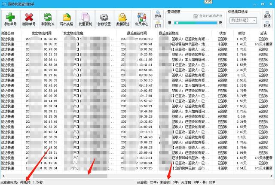Viewport: 275px width, 185px height.
Task: Click the 1.59天 cell
Action: [x=241, y=101]
